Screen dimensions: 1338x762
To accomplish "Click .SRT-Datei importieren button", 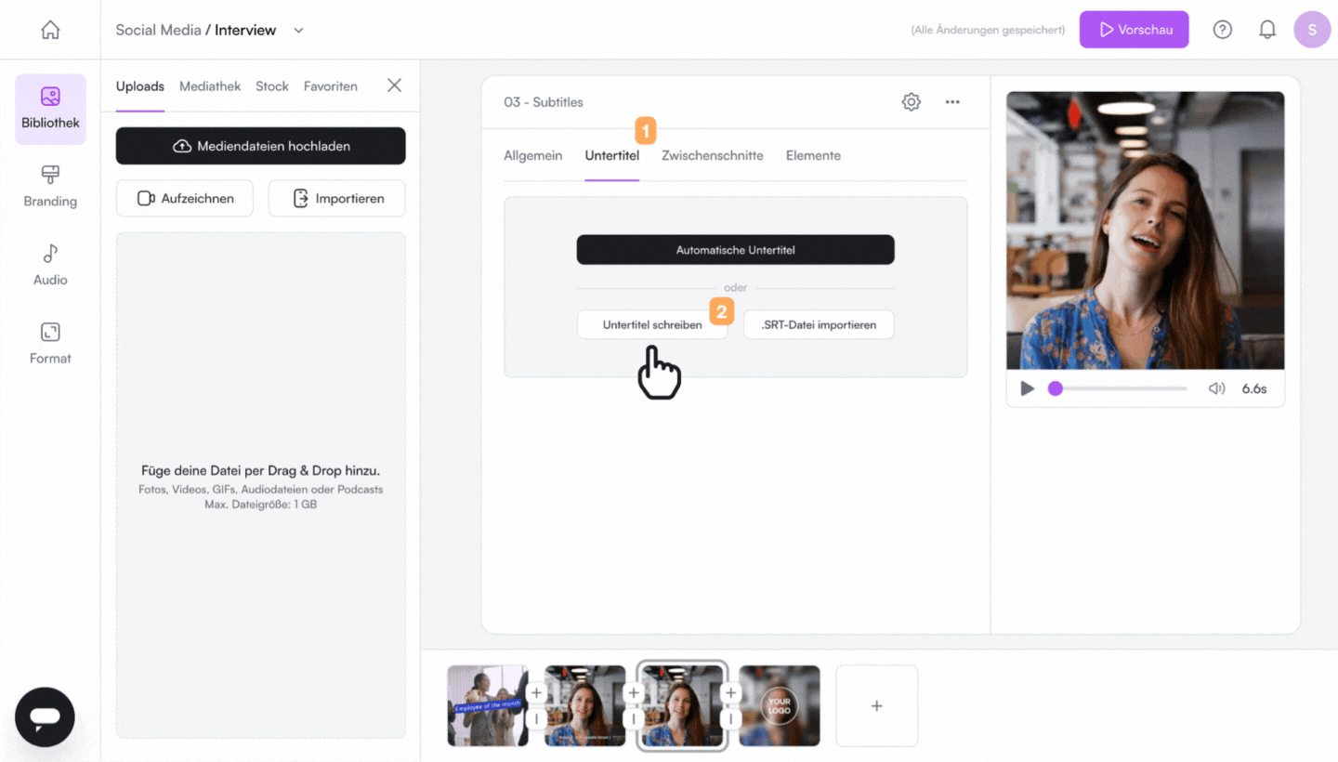I will (x=819, y=325).
